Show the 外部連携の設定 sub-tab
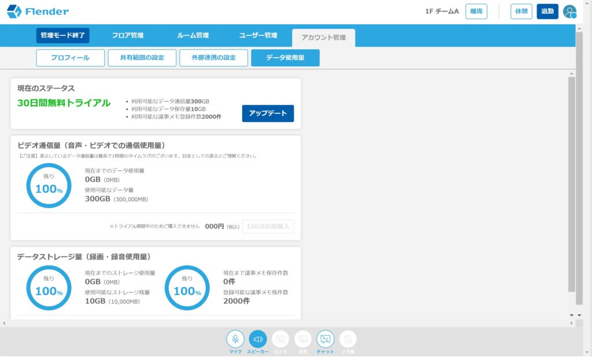592x357 pixels. [213, 58]
